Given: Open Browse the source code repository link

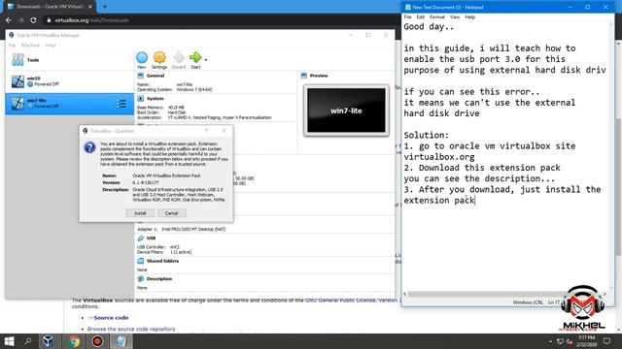Looking at the screenshot, I should click(131, 329).
